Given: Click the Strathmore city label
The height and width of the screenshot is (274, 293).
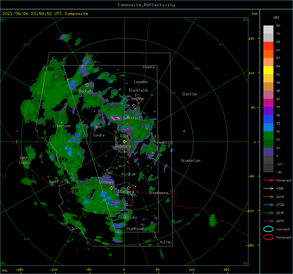Looking at the screenshot, I should (158, 193).
